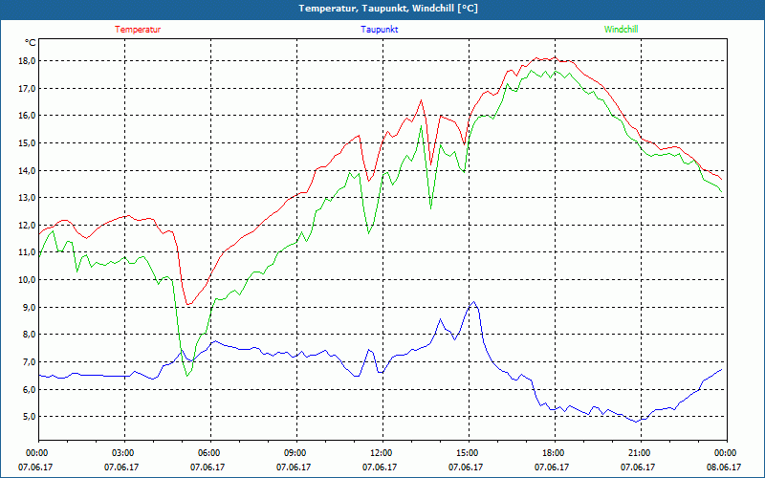Screen dimensions: 765x478
Task: Click the 9,0 y-axis label
Action: click(29, 307)
